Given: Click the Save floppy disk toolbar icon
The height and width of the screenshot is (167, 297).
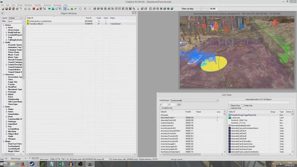Looking at the screenshot, I should click(x=6, y=9).
